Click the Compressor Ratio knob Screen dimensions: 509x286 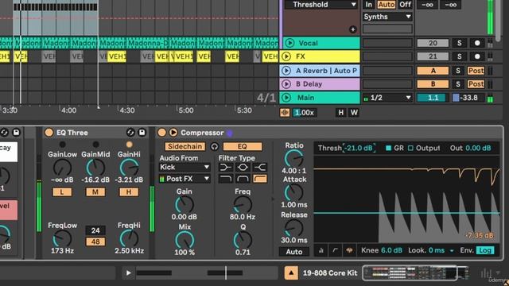pos(293,159)
